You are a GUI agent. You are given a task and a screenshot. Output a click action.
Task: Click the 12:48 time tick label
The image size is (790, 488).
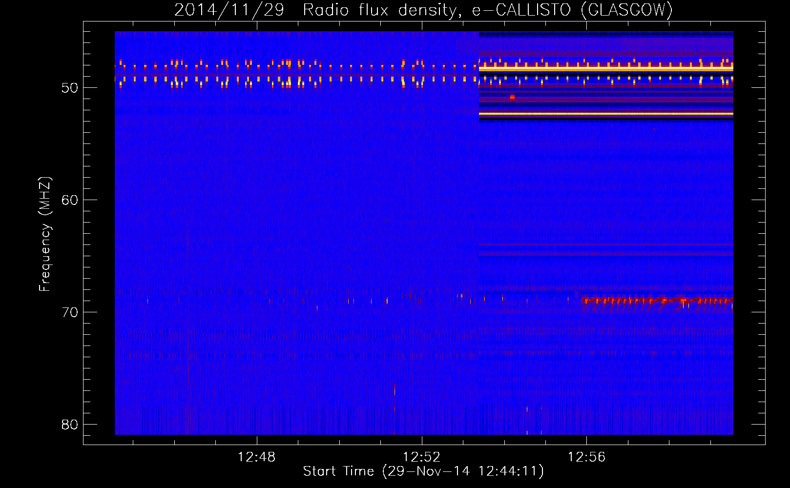tap(256, 457)
